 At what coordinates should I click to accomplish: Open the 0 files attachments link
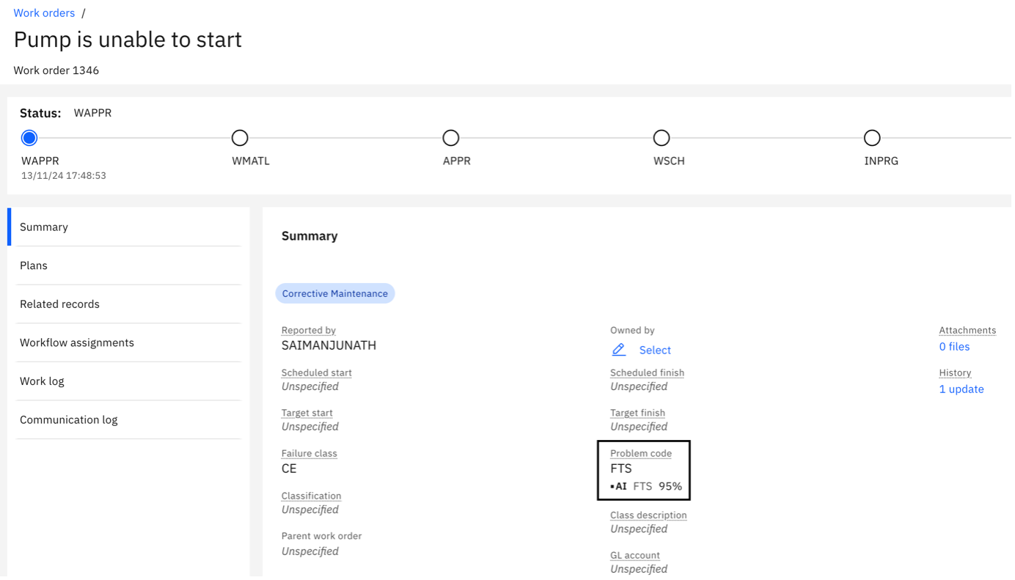click(953, 346)
